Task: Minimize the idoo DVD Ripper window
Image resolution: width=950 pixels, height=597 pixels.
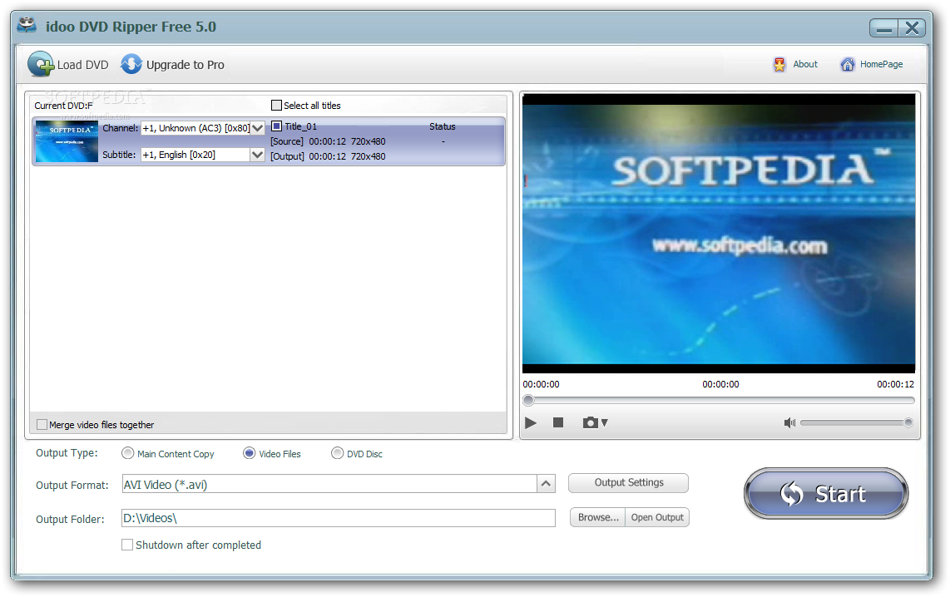Action: (884, 27)
